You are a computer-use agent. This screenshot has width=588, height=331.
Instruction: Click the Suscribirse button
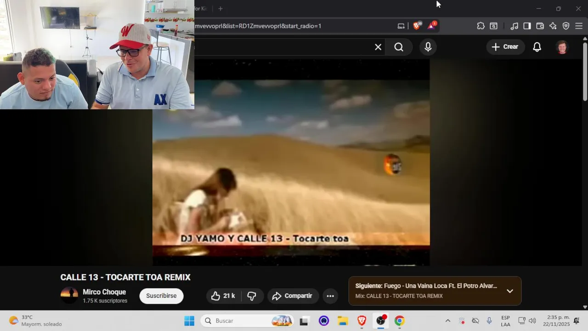pyautogui.click(x=161, y=296)
